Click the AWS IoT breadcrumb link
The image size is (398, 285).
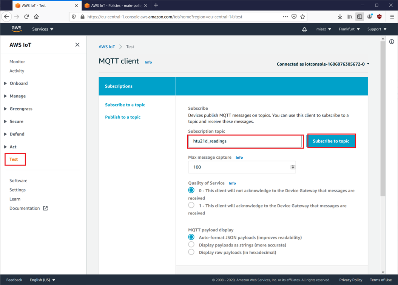(107, 47)
